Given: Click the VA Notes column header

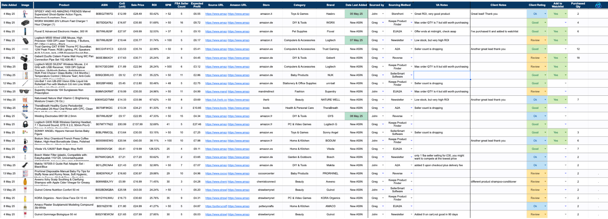Looking at the screenshot, I should (442, 5).
